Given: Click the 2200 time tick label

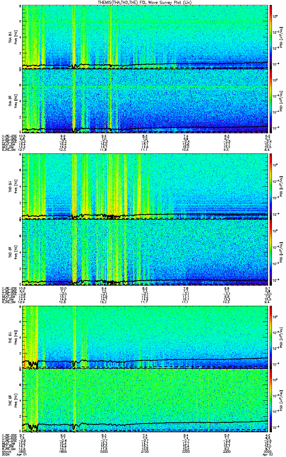Looking at the screenshot, I should coord(186,452).
